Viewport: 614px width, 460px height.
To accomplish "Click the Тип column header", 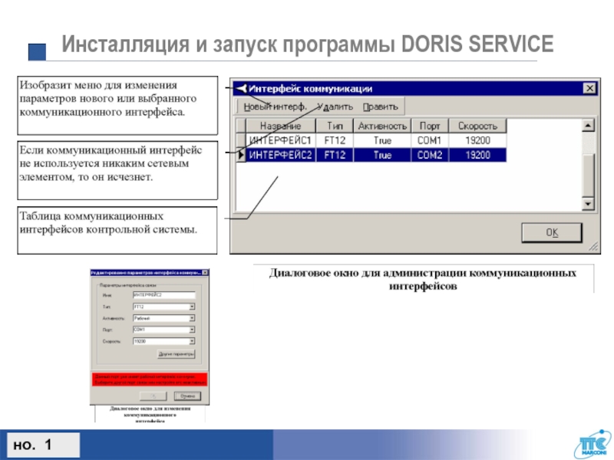I will [335, 126].
